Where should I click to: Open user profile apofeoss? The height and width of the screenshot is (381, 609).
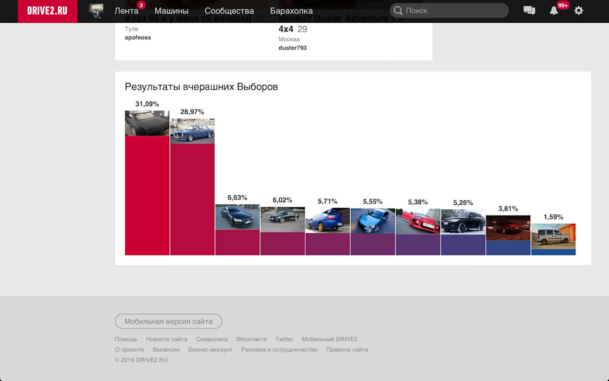point(138,37)
